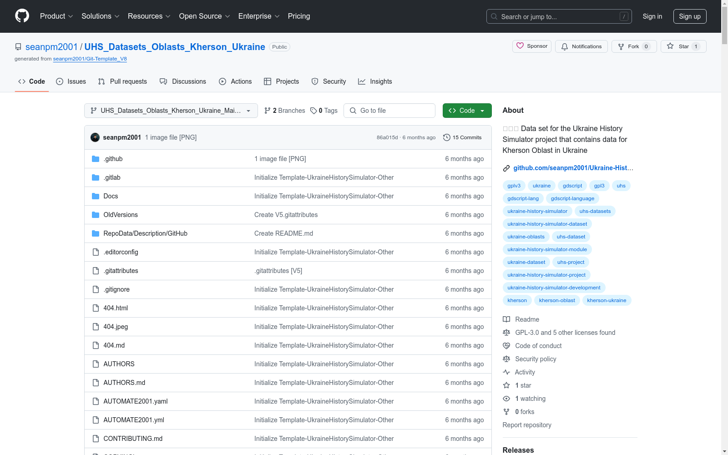Open the OldVersions folder
The width and height of the screenshot is (728, 455).
pyautogui.click(x=121, y=215)
